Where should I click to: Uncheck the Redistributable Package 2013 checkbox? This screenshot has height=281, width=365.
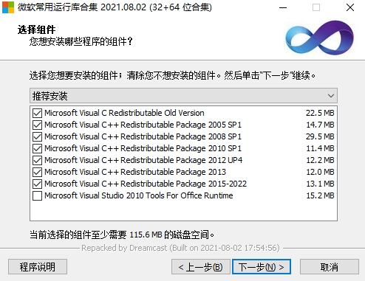point(37,172)
